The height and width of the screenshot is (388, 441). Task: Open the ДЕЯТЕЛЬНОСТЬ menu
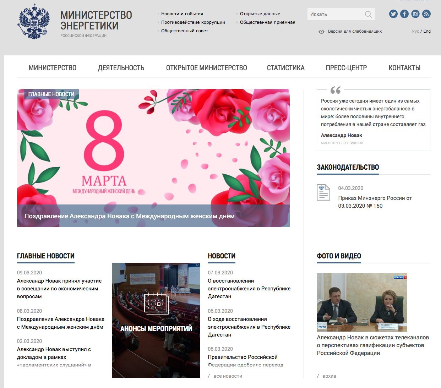[121, 68]
